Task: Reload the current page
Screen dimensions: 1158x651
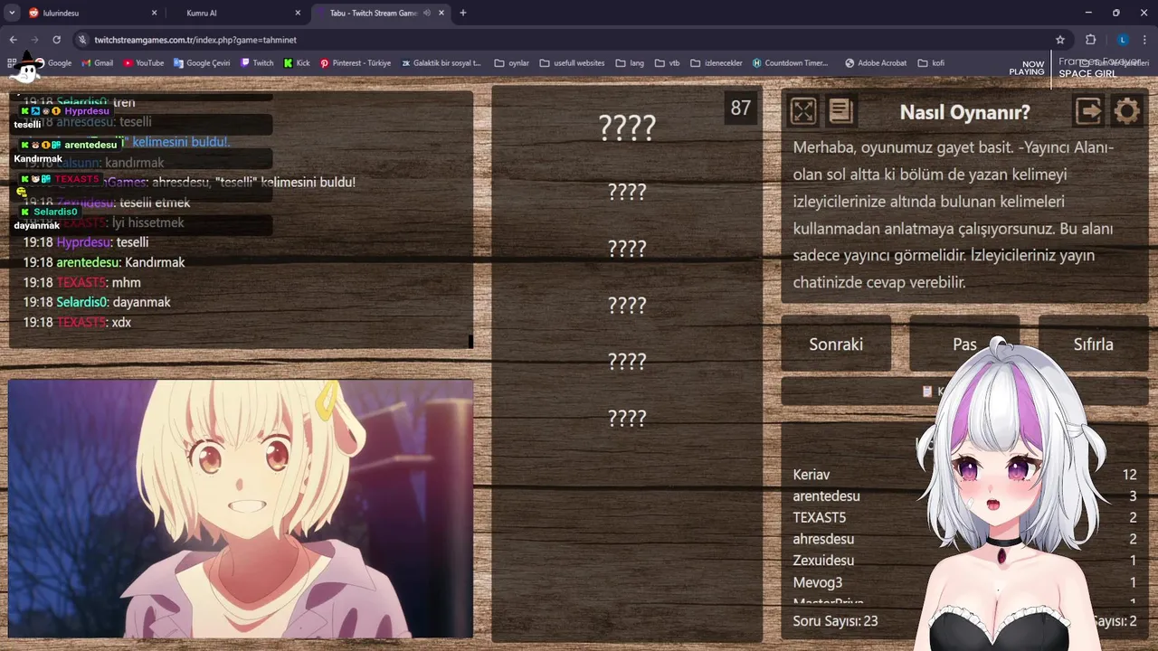Action: [56, 40]
